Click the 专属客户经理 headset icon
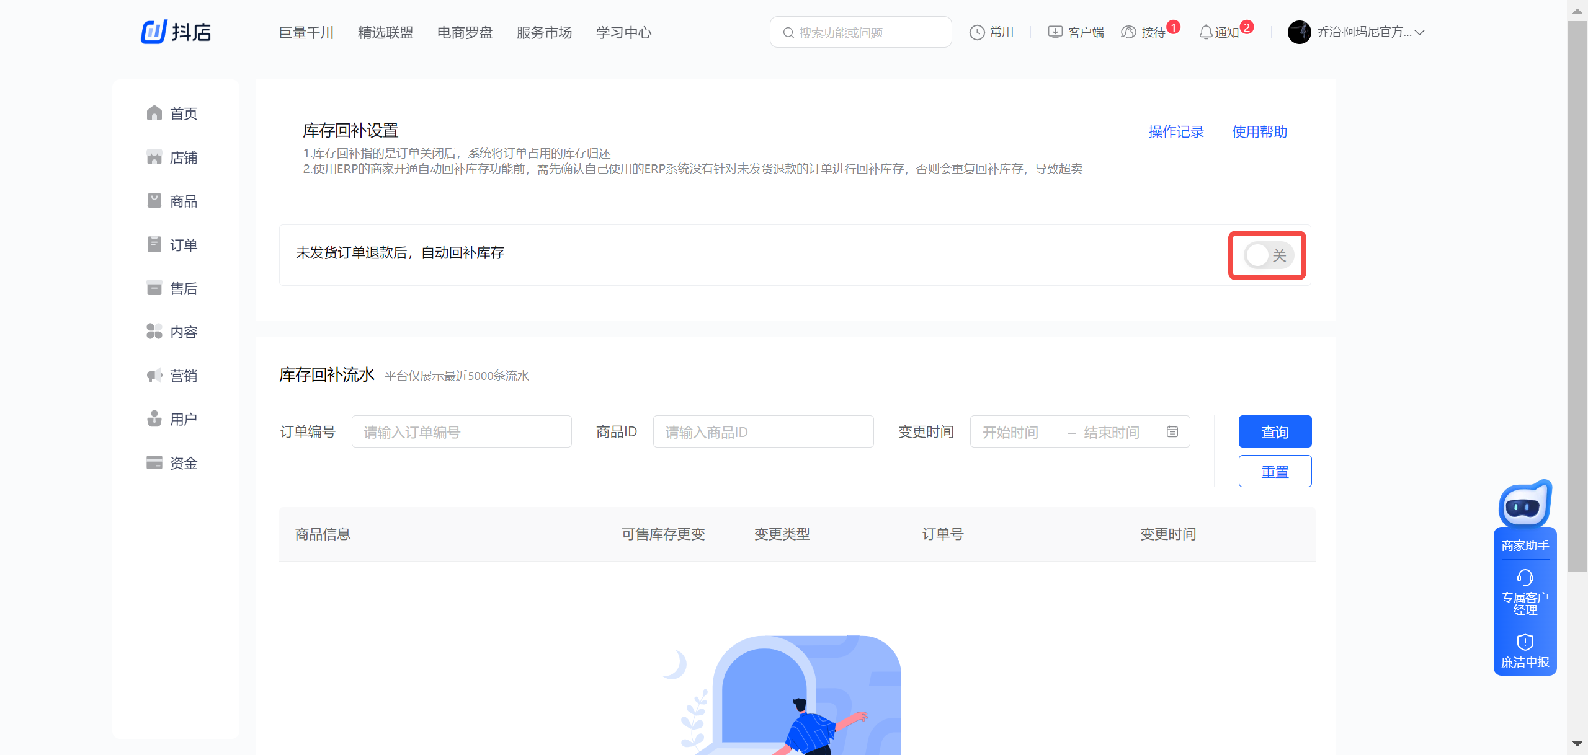Image resolution: width=1588 pixels, height=755 pixels. (1525, 578)
